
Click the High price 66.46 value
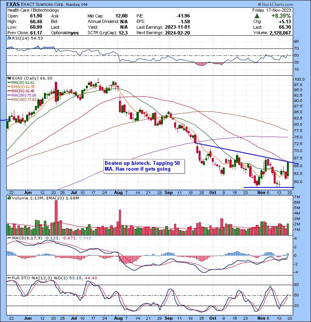pos(36,22)
